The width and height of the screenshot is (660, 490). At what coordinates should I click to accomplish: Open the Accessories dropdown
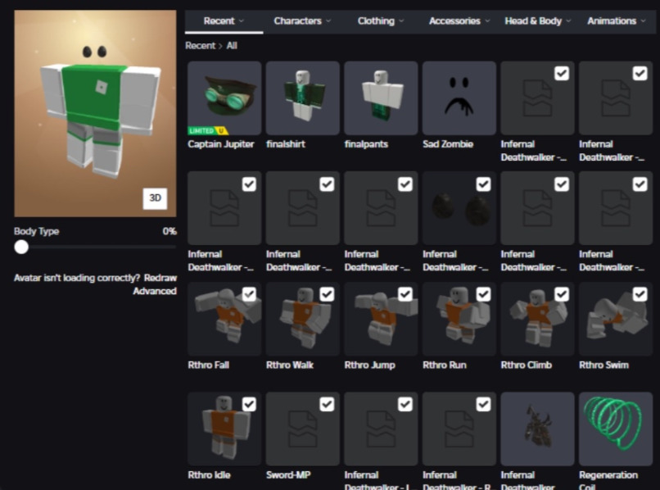457,20
